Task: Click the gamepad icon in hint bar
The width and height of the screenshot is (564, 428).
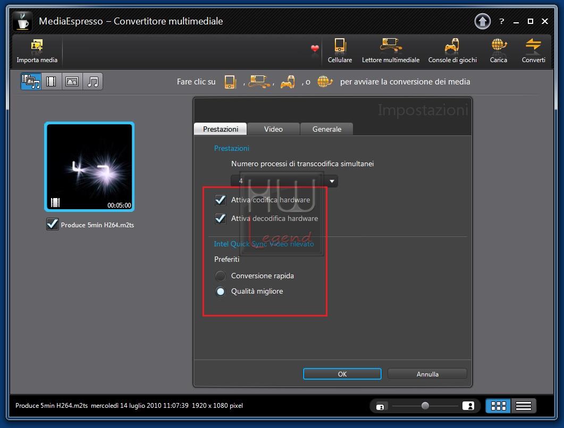Action: [288, 82]
